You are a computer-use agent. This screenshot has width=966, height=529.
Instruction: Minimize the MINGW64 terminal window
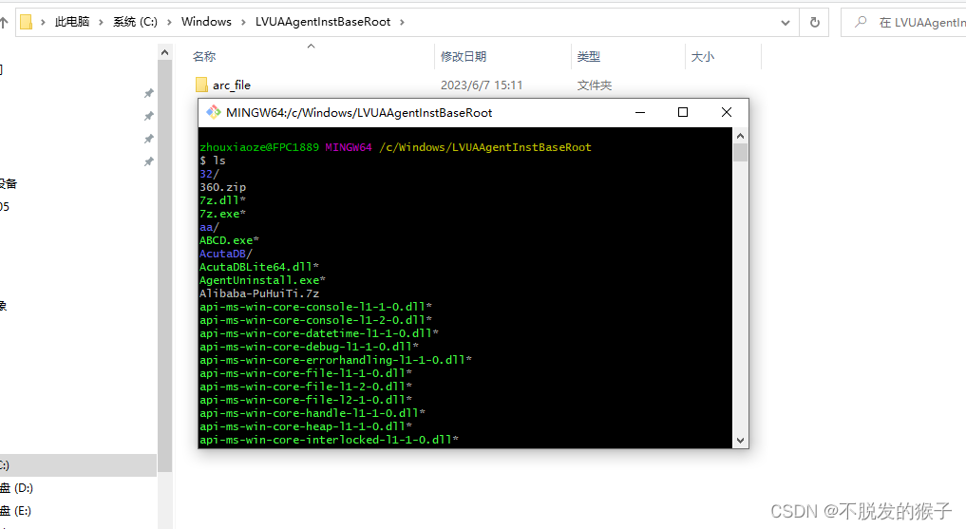[640, 112]
